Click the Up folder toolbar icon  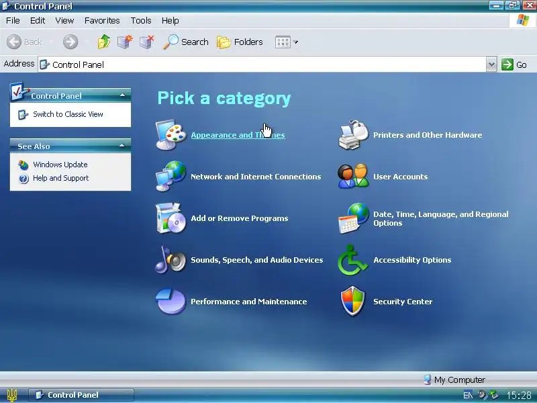coord(104,42)
